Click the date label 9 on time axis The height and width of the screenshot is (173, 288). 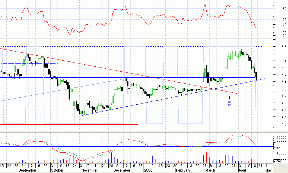152,166
